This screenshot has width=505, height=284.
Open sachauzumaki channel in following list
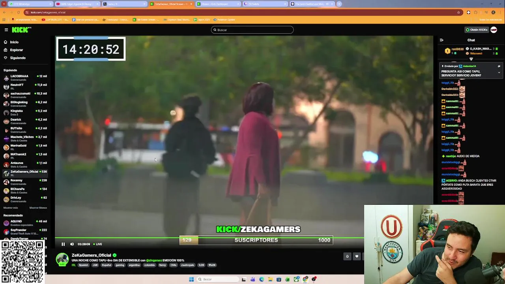click(25, 95)
